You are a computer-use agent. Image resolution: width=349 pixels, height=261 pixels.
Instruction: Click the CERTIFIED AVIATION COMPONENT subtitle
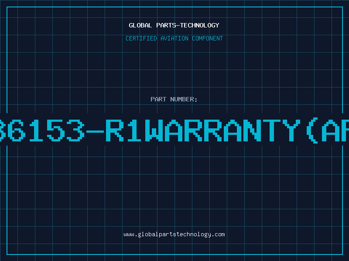click(x=174, y=38)
